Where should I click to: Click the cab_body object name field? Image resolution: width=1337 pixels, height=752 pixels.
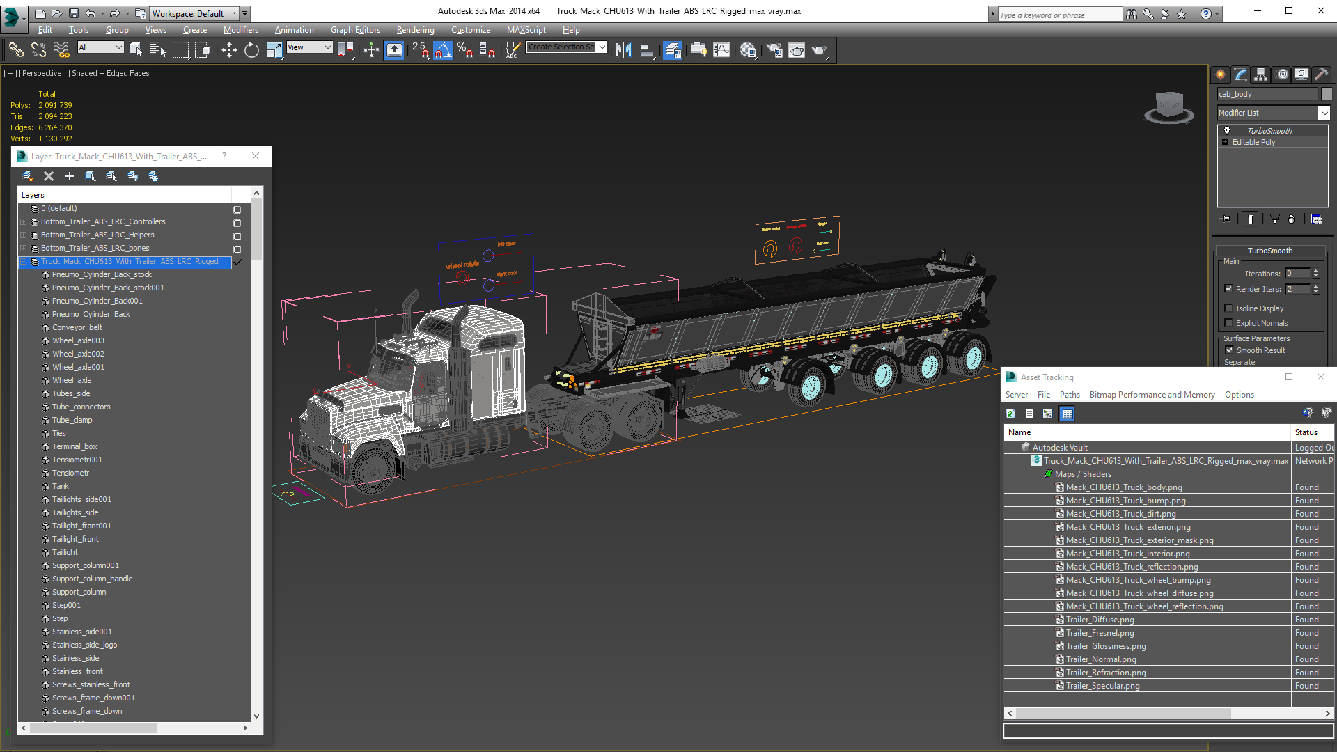tap(1267, 94)
